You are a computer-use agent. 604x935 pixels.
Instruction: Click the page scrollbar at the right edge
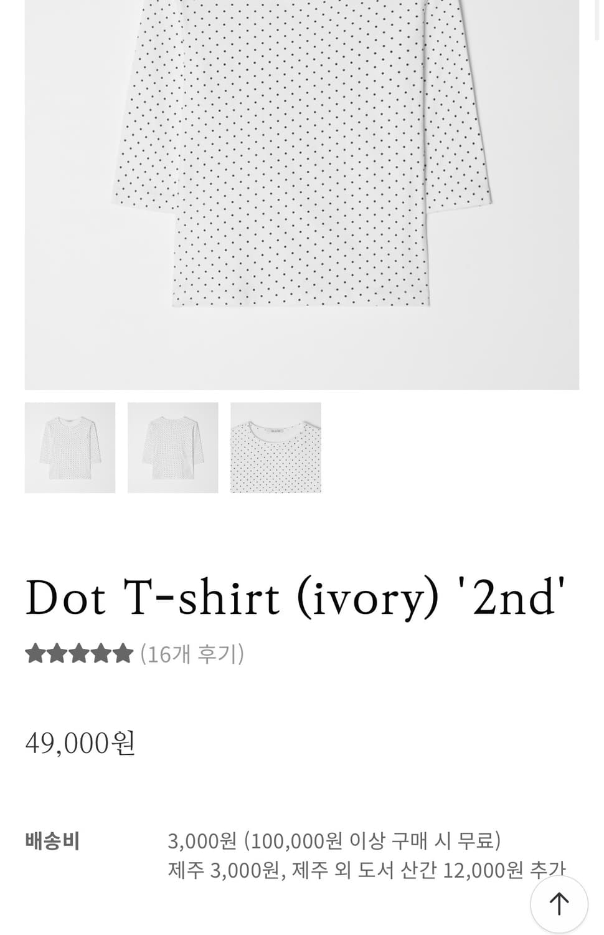[x=600, y=19]
